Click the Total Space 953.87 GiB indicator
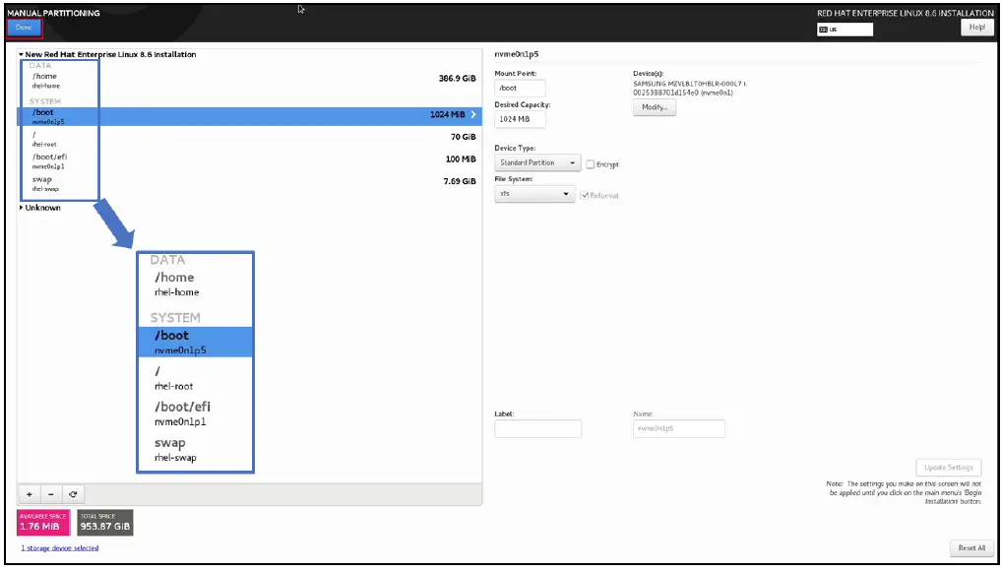The image size is (1002, 572). 105,523
